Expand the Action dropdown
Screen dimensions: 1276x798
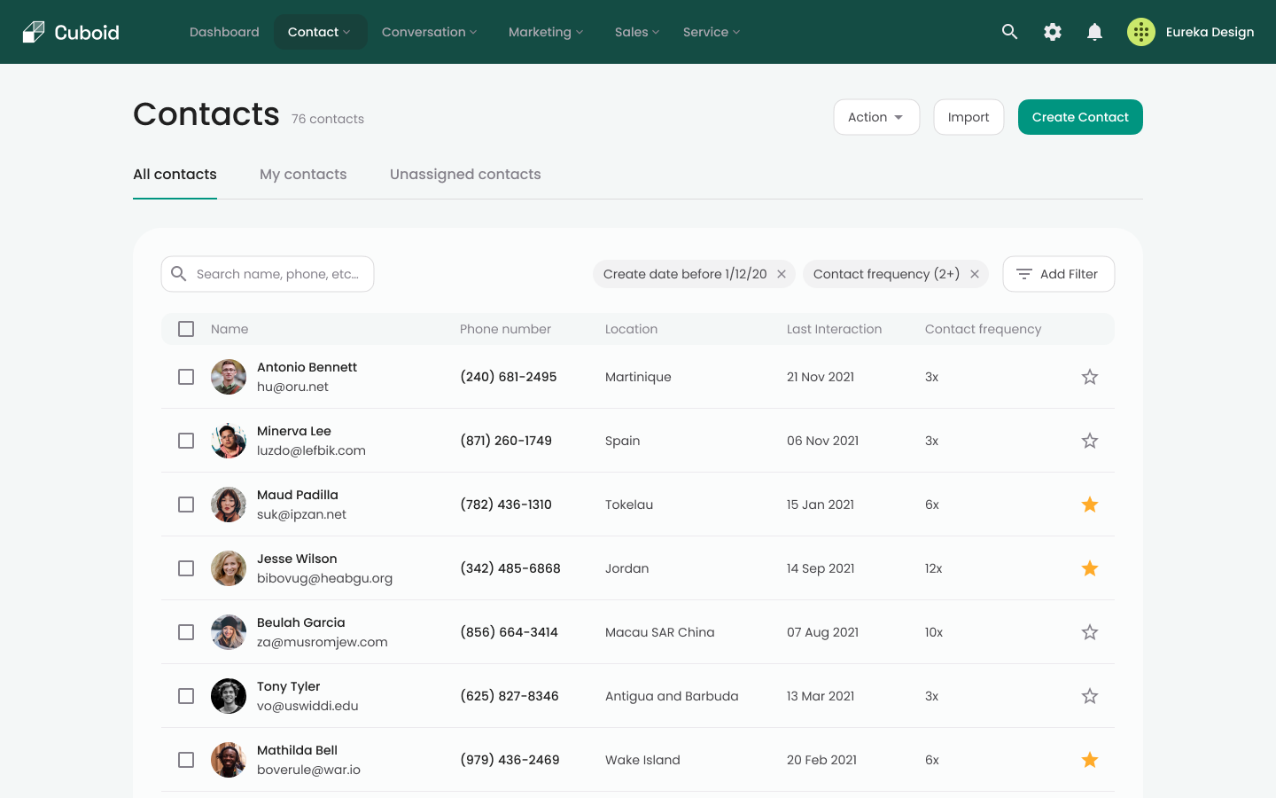click(x=875, y=117)
